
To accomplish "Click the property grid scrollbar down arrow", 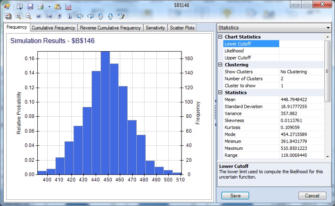I will tap(327, 156).
